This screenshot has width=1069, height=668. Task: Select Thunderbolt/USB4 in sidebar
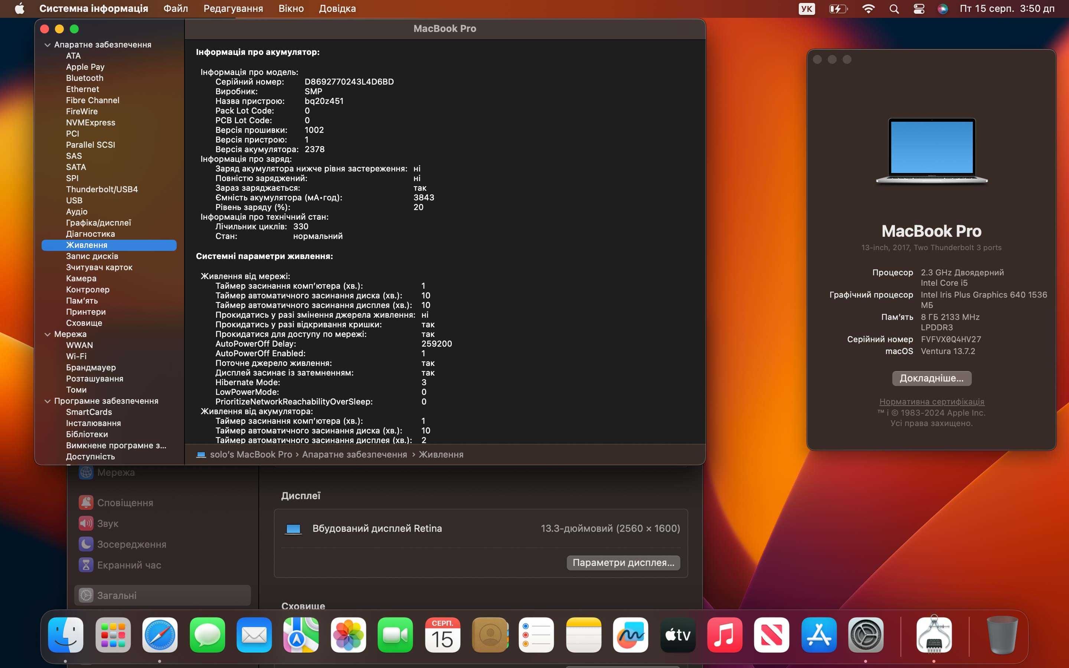[x=102, y=190]
